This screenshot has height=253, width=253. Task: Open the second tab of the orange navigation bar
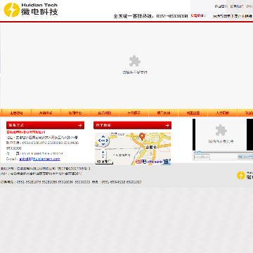click(46, 113)
